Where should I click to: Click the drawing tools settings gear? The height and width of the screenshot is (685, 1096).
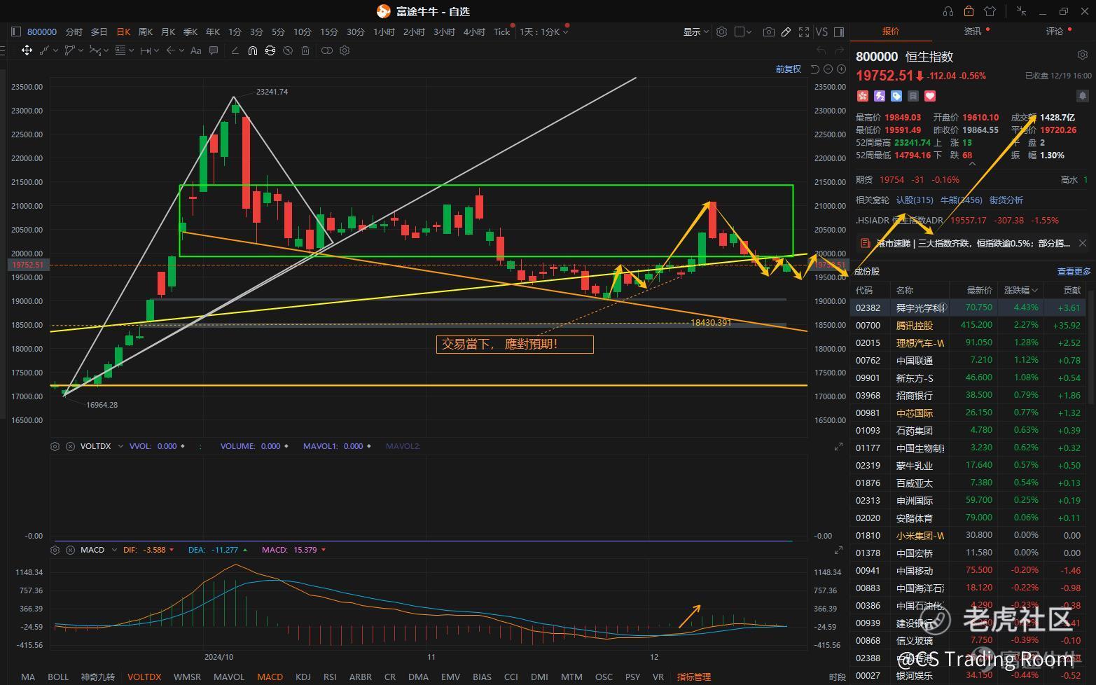pyautogui.click(x=345, y=50)
